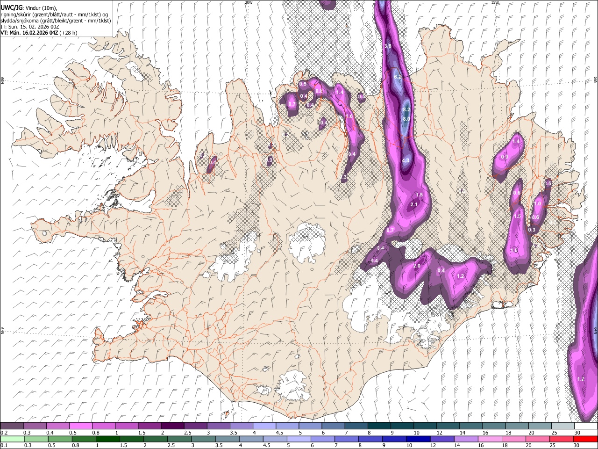Click the 6.2 precipitation value on the map

coord(398,76)
